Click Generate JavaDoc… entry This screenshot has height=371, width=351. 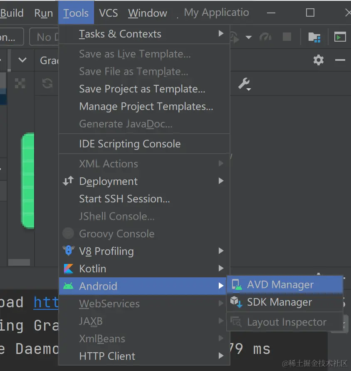(x=144, y=124)
